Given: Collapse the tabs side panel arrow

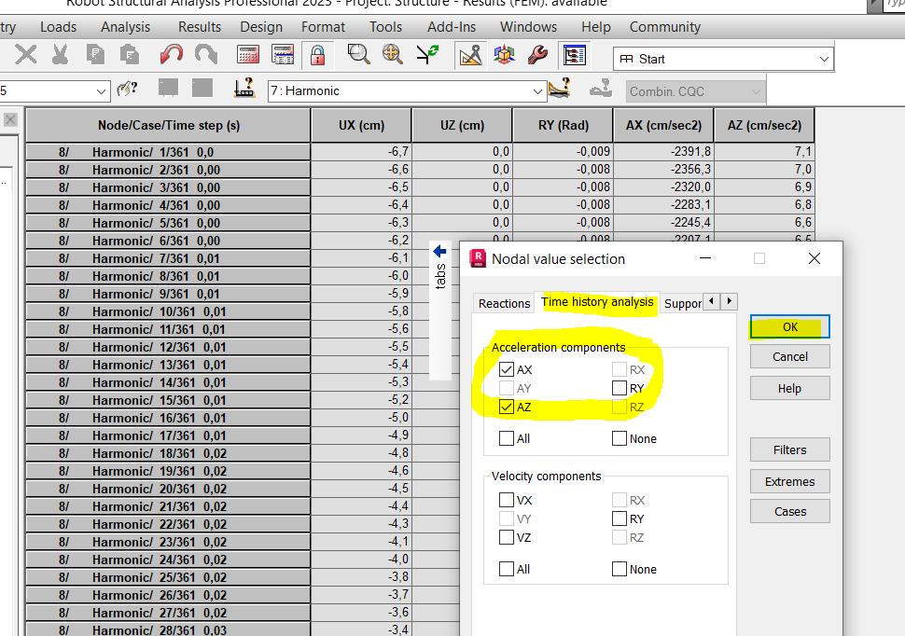Looking at the screenshot, I should [439, 250].
